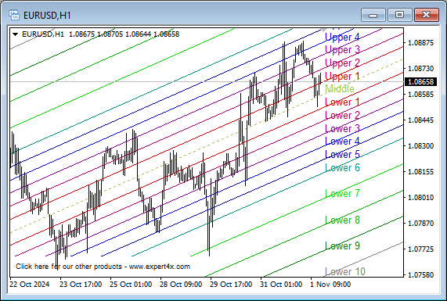Image resolution: width=447 pixels, height=301 pixels.
Task: Click the current price tag 1.08658
Action: tap(420, 82)
